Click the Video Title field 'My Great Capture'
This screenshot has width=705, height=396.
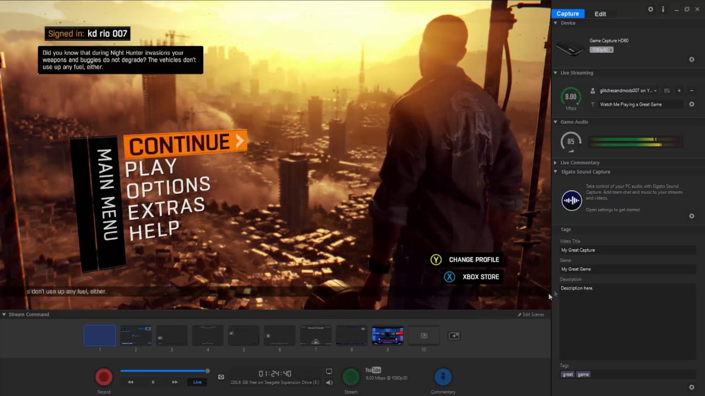click(628, 250)
